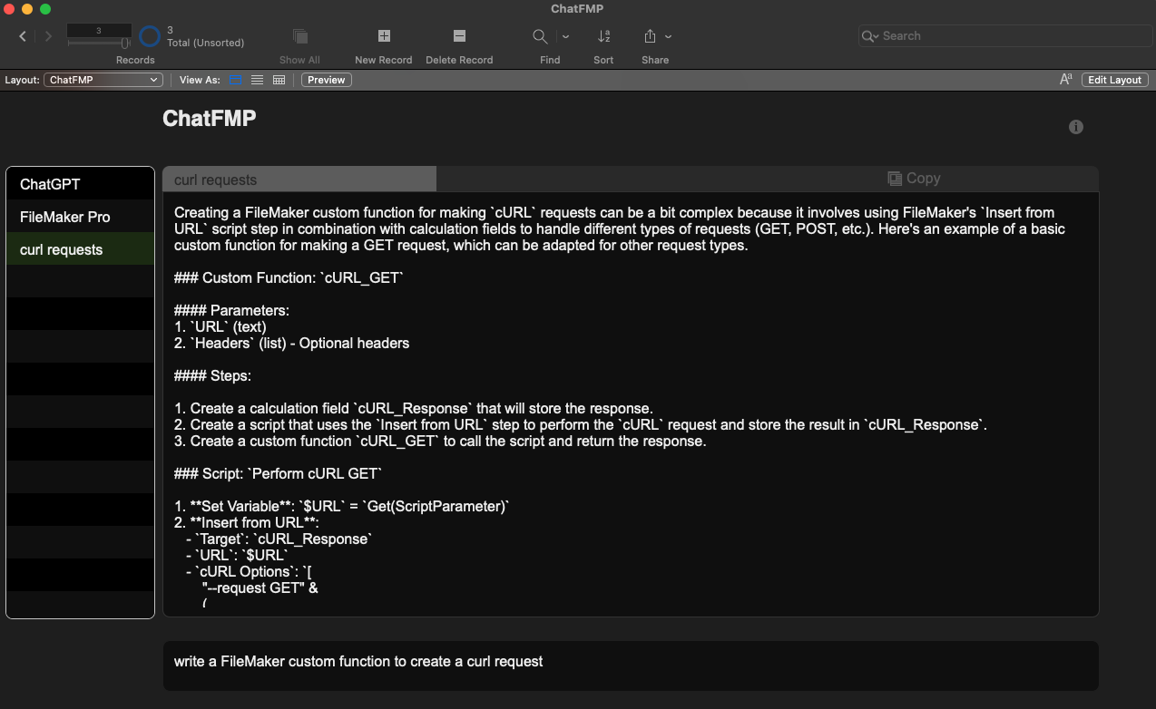This screenshot has width=1156, height=709.
Task: Select the FileMaker Pro sidebar record
Action: 80,217
